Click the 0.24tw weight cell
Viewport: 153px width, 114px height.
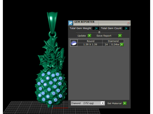pos(115,44)
